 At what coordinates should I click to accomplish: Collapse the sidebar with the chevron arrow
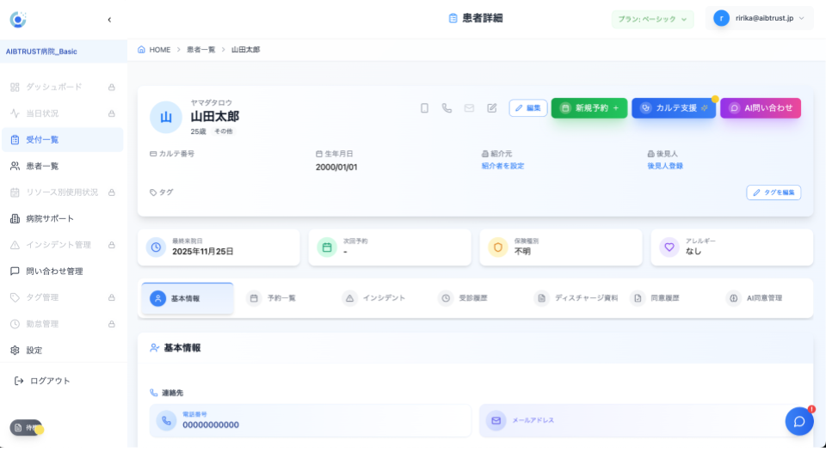[x=109, y=20]
